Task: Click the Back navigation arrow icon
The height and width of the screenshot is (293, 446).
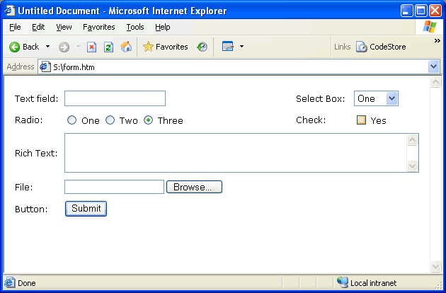Action: 14,47
